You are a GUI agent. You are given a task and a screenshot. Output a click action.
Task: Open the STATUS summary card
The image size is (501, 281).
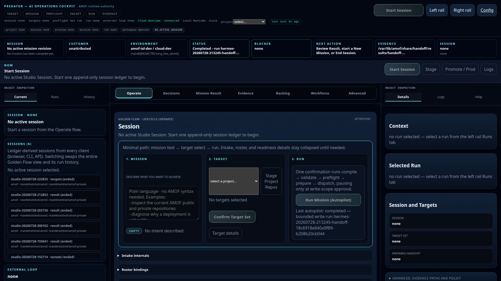point(219,48)
